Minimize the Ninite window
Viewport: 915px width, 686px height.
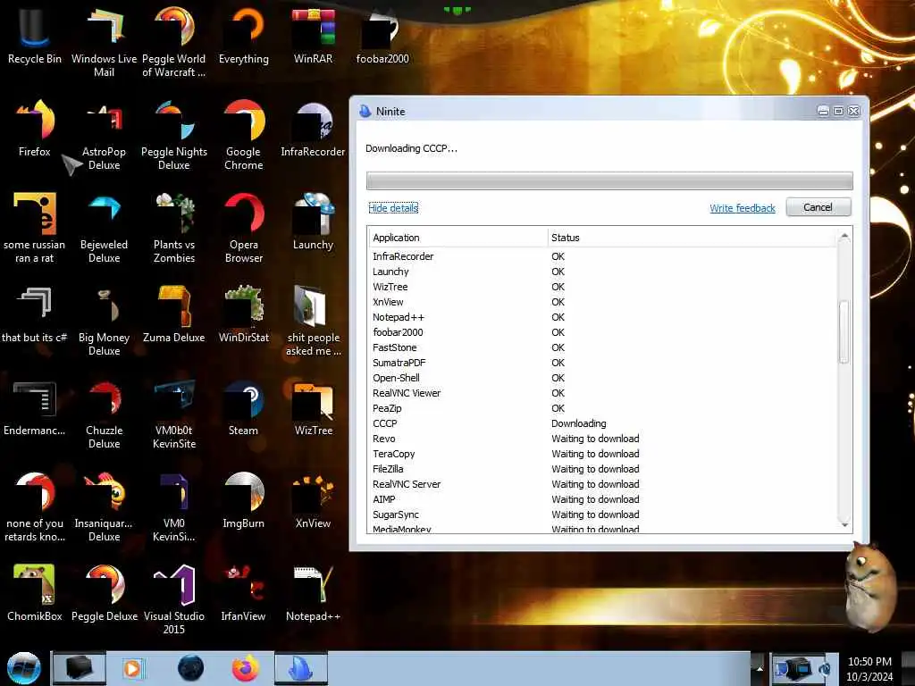click(x=823, y=112)
